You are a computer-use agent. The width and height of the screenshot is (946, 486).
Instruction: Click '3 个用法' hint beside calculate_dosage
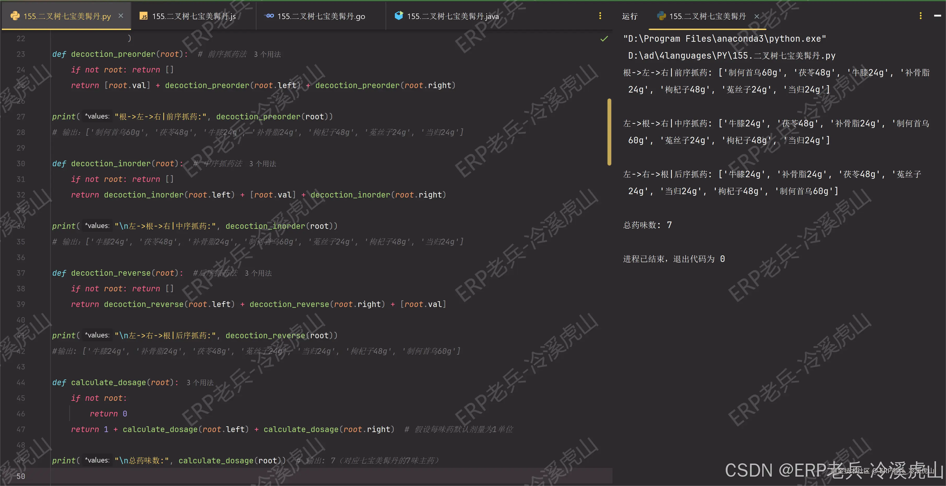click(200, 383)
